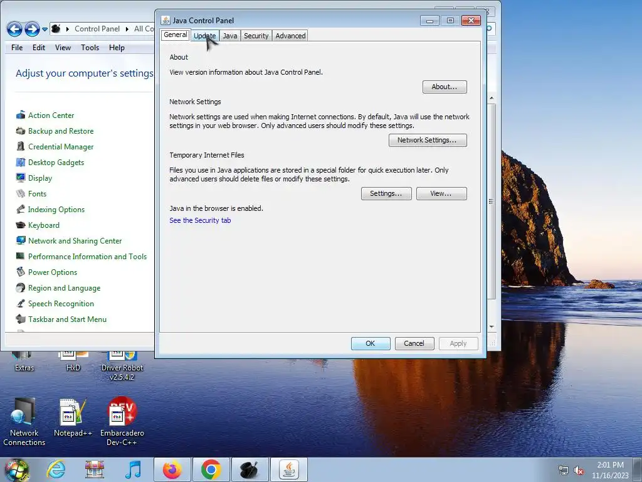
Task: Click the Credential Manager icon
Action: [21, 146]
